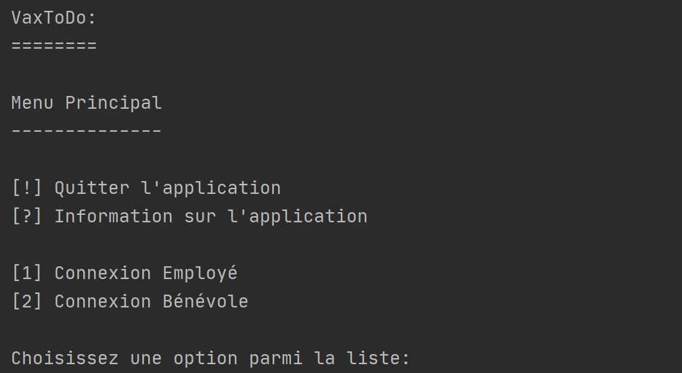Select the Information sur l'application line
682x373 pixels.
[x=189, y=216]
